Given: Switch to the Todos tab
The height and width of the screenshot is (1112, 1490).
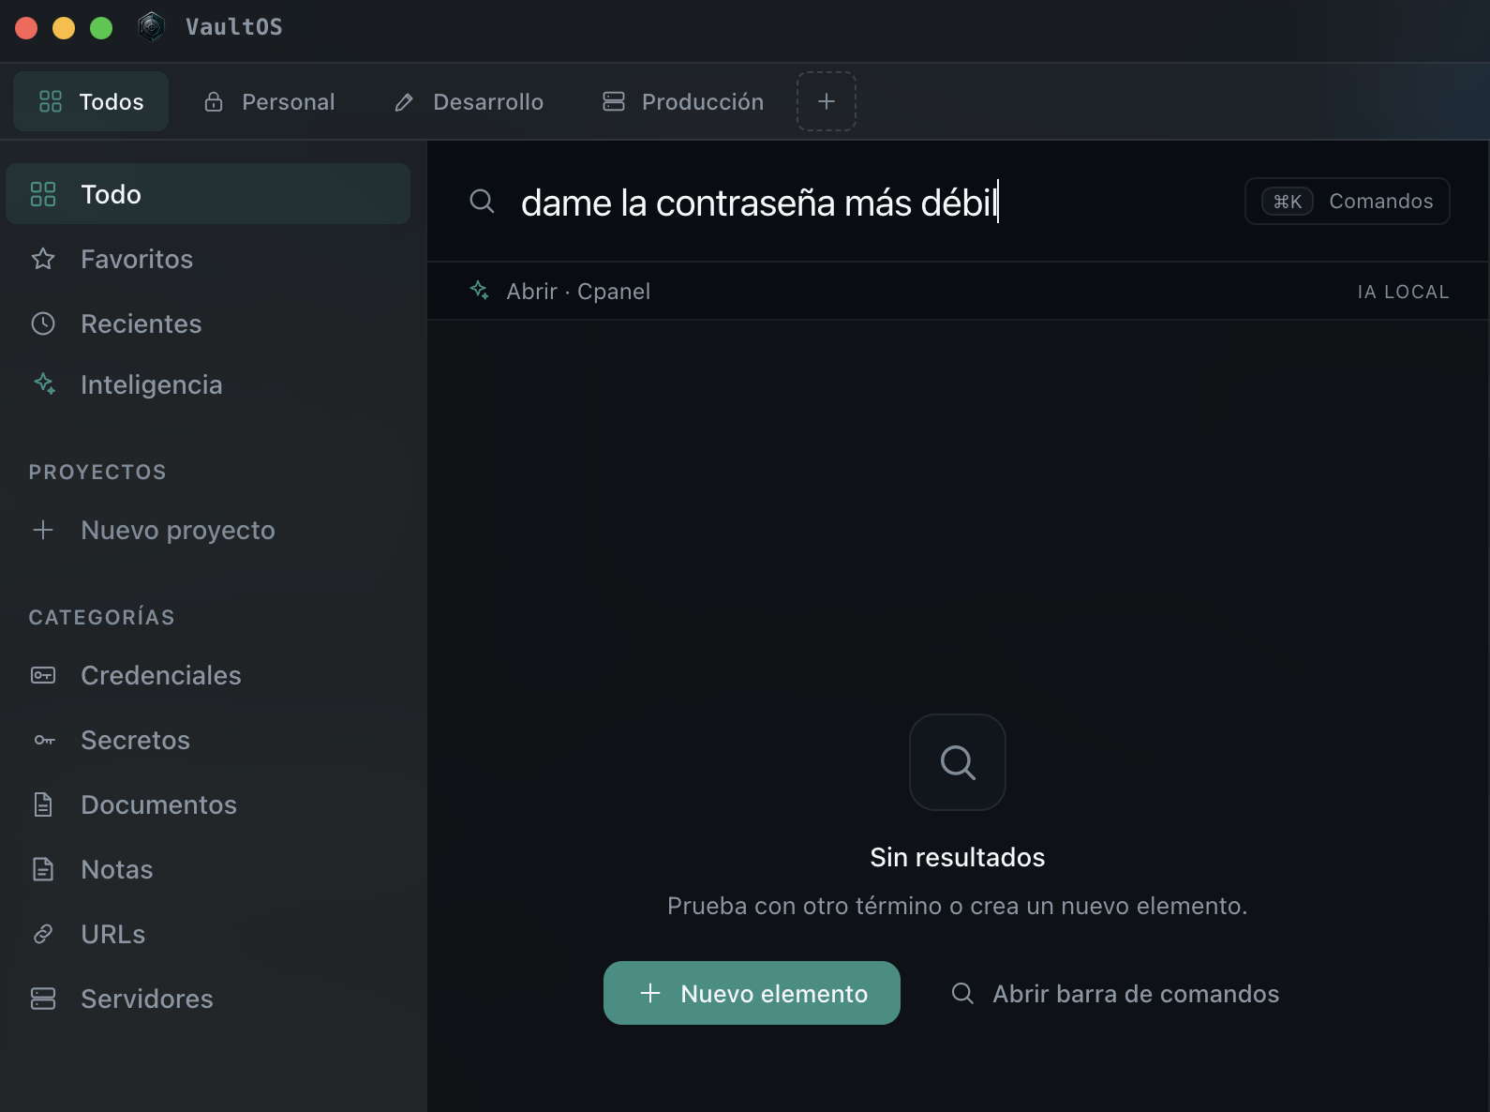Looking at the screenshot, I should coord(91,101).
